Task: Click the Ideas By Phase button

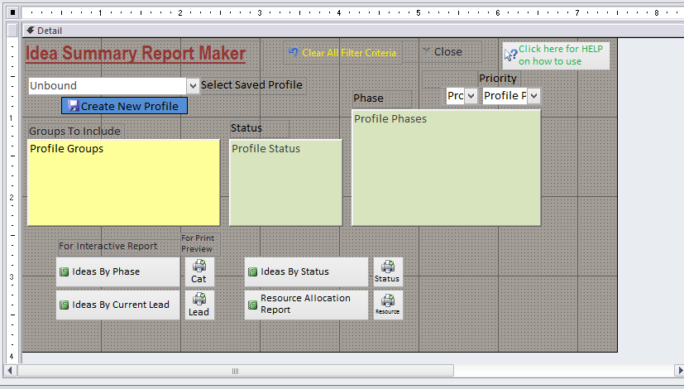Action: pyautogui.click(x=117, y=271)
